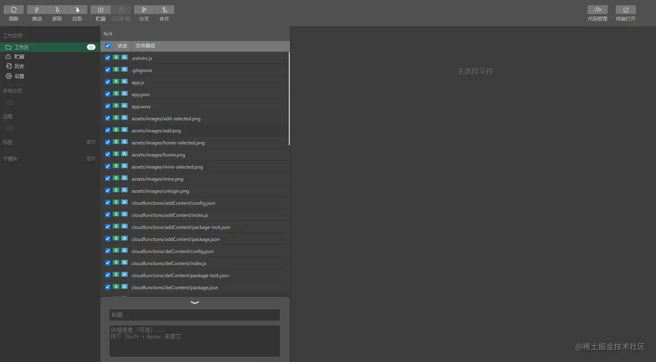Click the 53 badge on 工作区
The height and width of the screenshot is (362, 656).
[91, 47]
